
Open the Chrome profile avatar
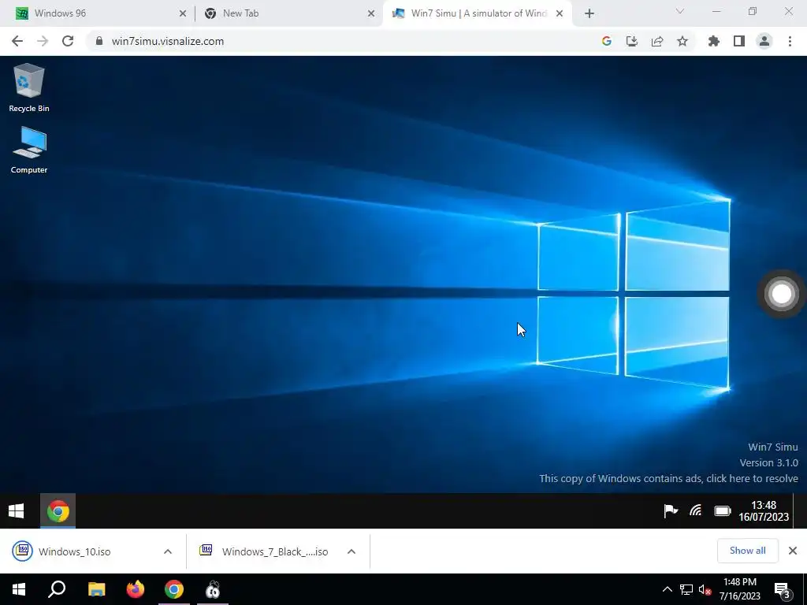point(764,41)
